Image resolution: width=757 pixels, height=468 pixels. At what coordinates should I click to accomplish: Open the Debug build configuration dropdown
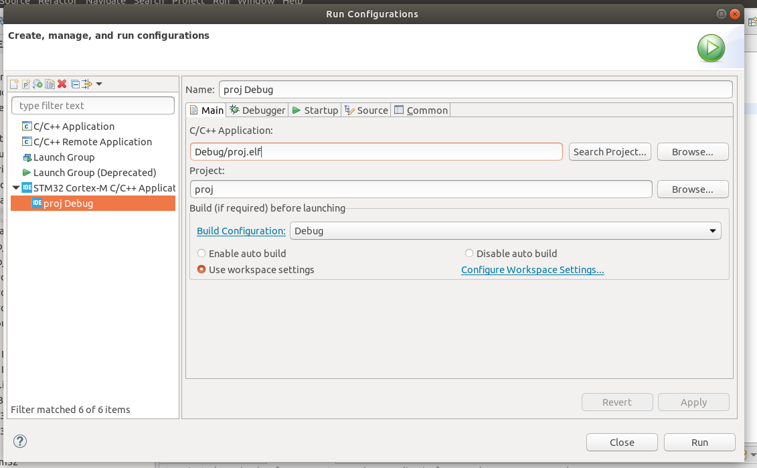(713, 230)
